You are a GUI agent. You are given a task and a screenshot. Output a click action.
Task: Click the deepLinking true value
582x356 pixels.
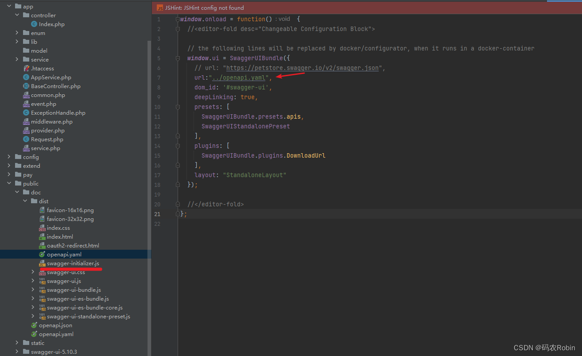click(248, 97)
